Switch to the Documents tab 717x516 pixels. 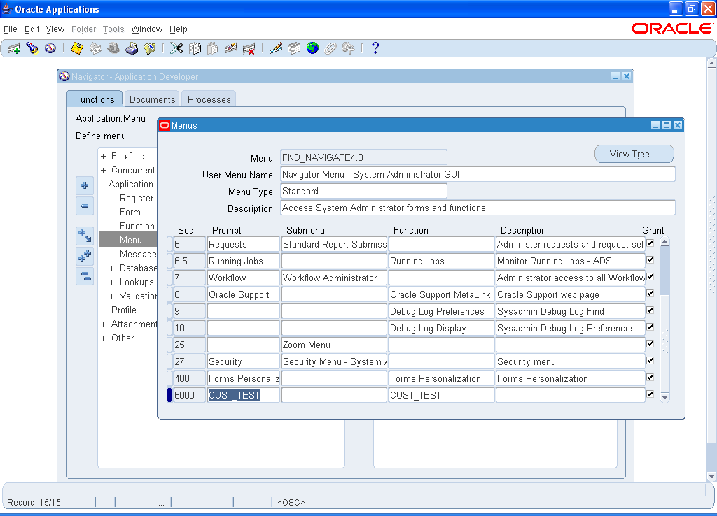151,99
